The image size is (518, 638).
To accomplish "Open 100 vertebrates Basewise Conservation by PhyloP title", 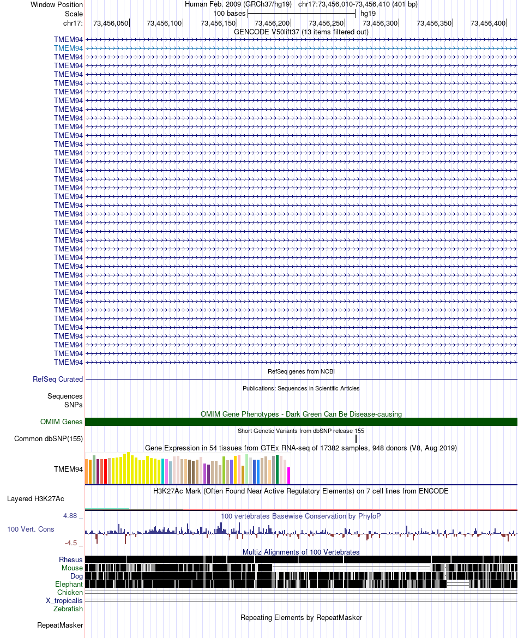I will (x=301, y=516).
